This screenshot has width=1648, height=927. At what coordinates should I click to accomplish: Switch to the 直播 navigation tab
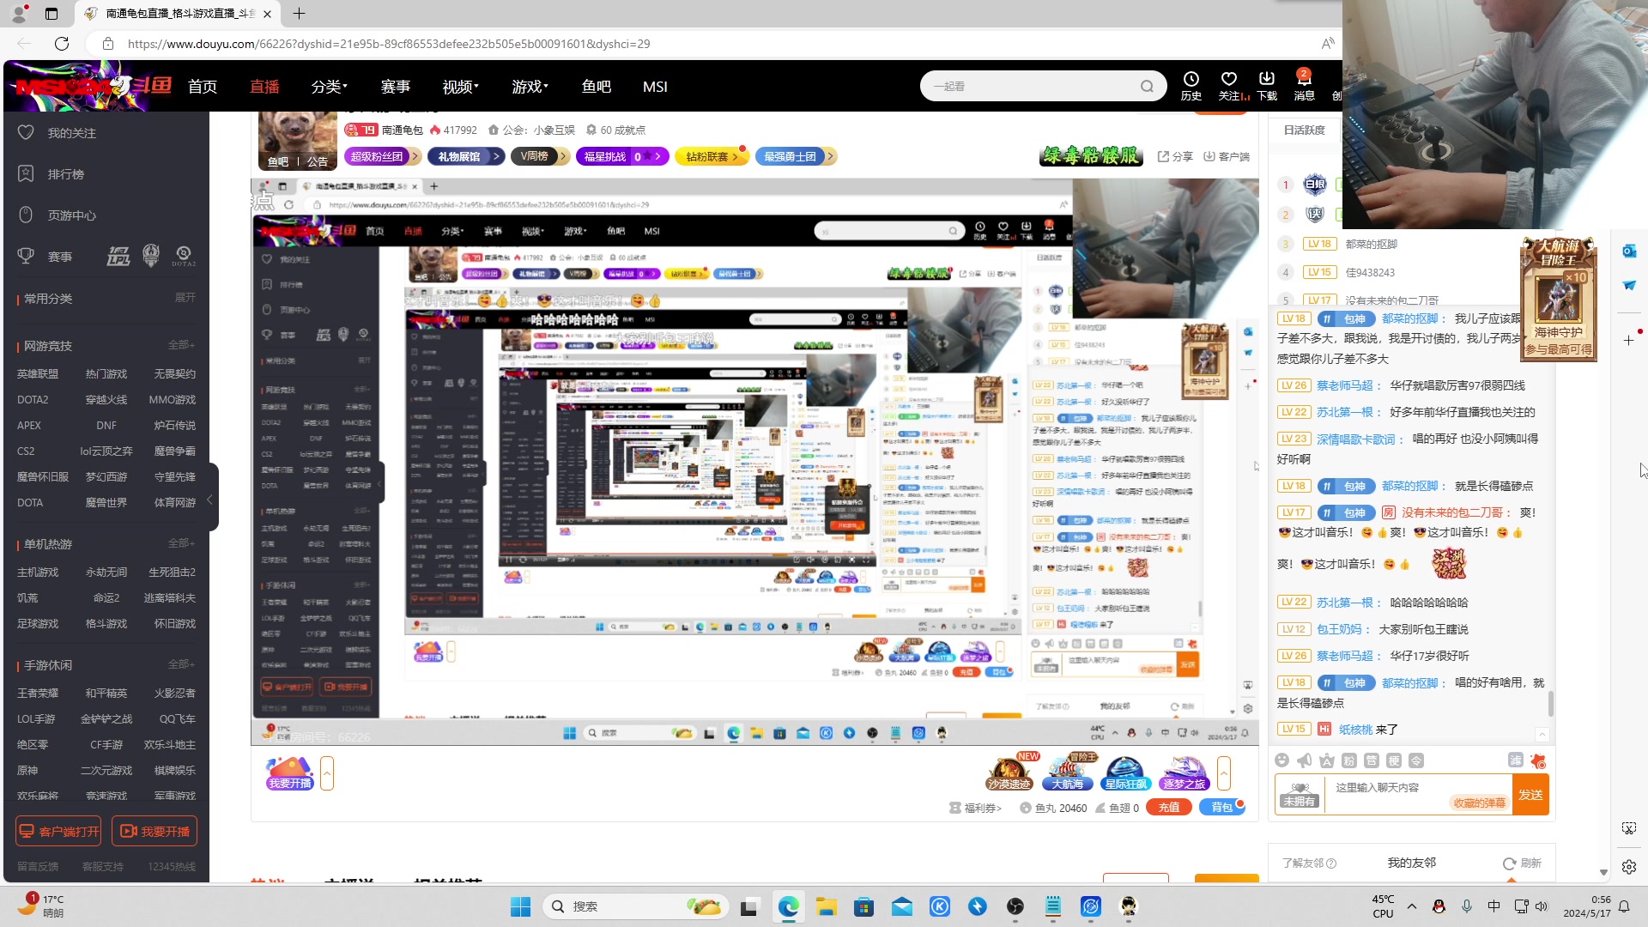click(x=264, y=87)
